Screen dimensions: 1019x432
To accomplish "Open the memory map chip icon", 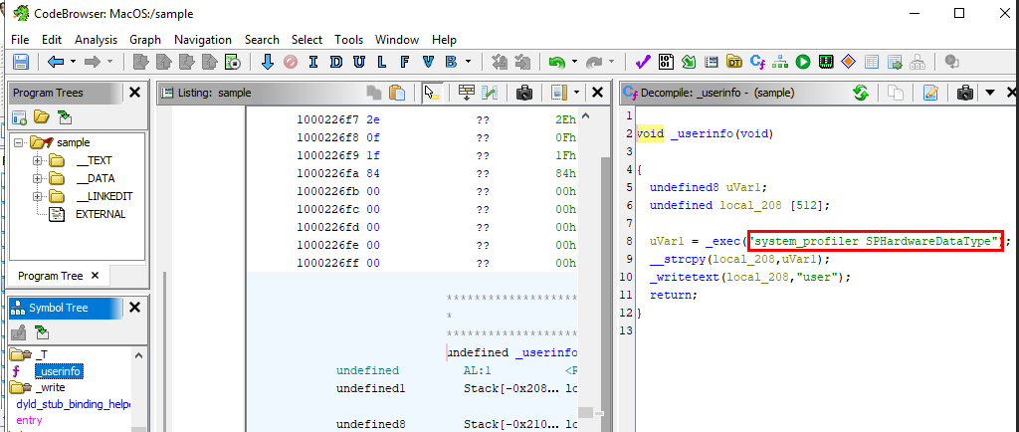I will [x=826, y=63].
